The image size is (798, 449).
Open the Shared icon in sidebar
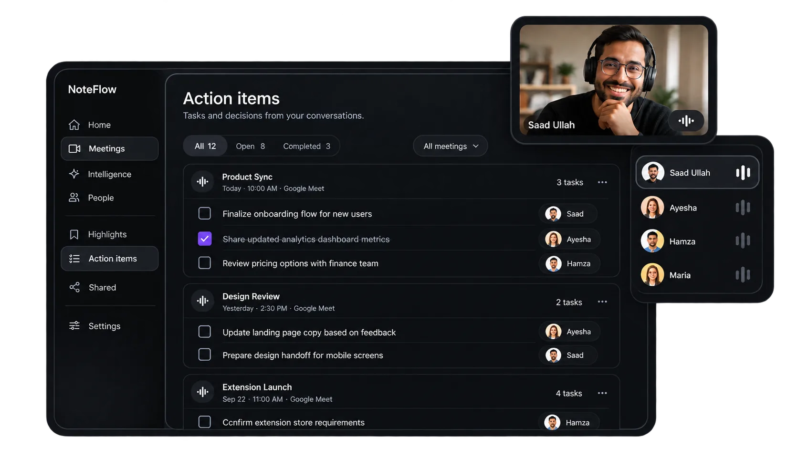(74, 287)
